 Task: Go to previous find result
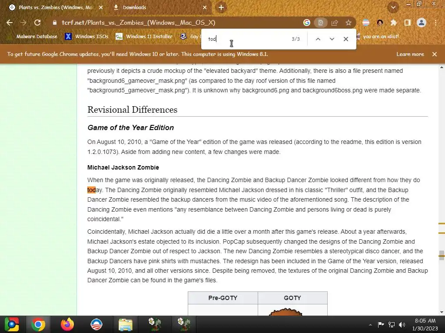click(318, 39)
